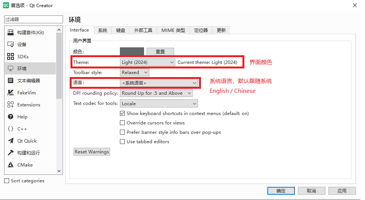Click the CMake triangle icon
This screenshot has width=365, height=200.
[11, 165]
